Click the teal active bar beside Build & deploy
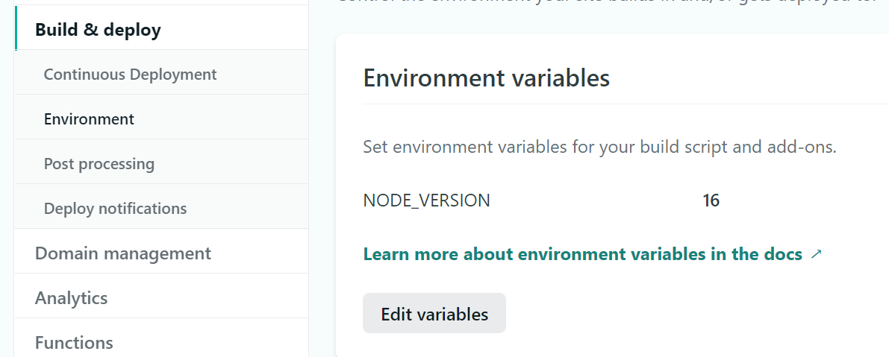The image size is (889, 357). tap(16, 30)
